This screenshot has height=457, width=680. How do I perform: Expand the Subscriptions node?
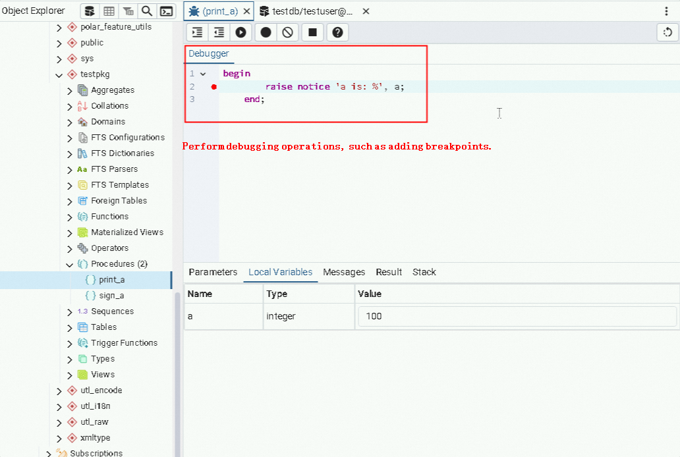click(x=49, y=454)
